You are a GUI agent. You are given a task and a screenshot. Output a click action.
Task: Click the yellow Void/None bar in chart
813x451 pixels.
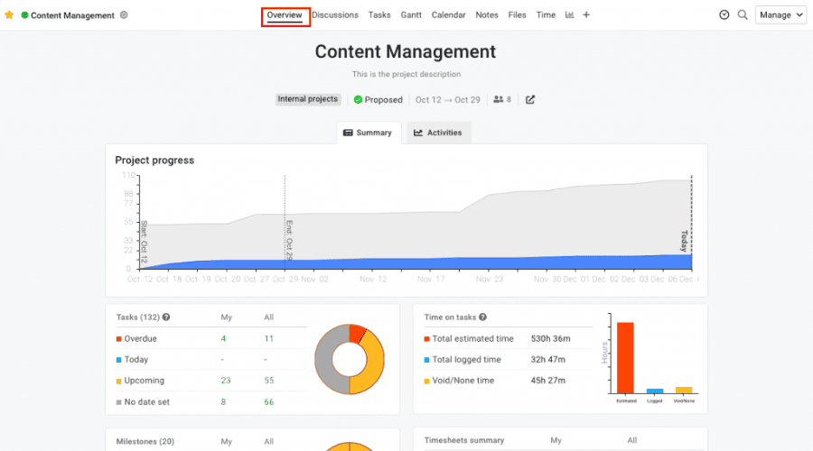tap(684, 390)
